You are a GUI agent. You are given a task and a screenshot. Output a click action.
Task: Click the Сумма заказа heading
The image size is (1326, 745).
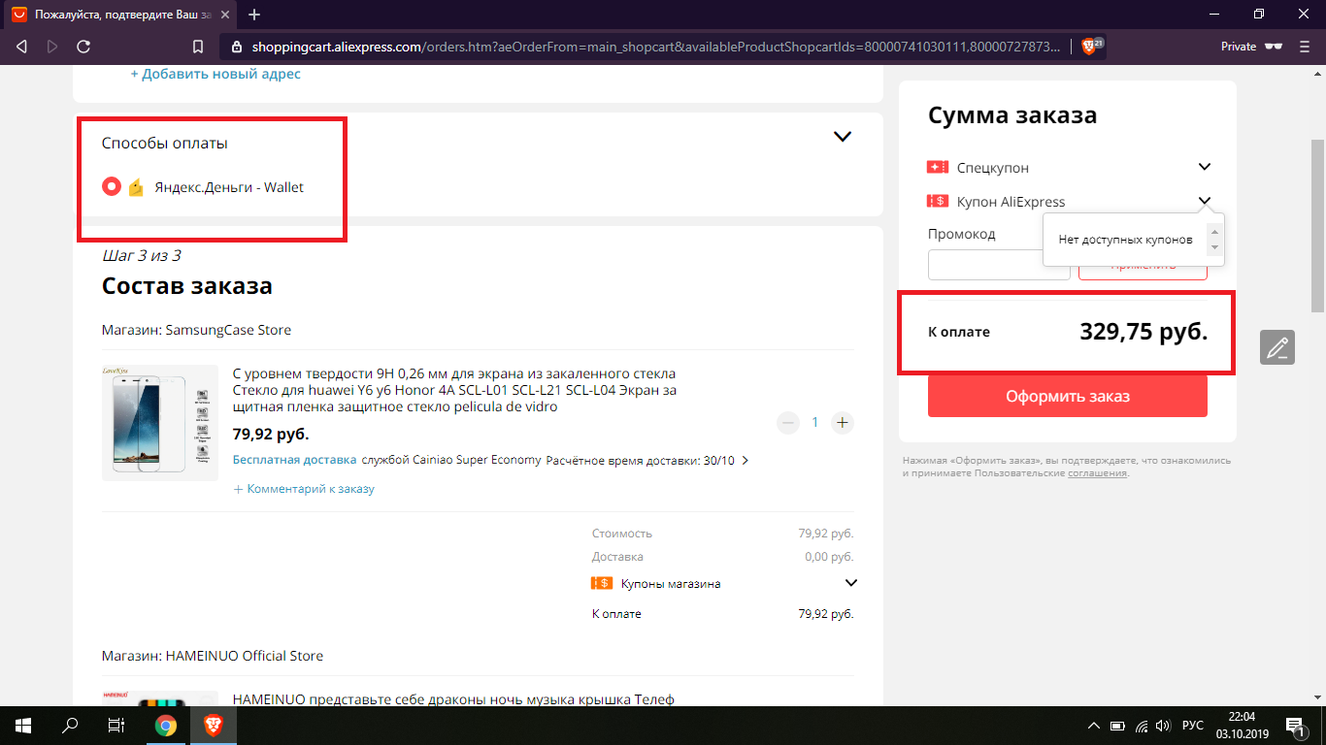[1012, 115]
